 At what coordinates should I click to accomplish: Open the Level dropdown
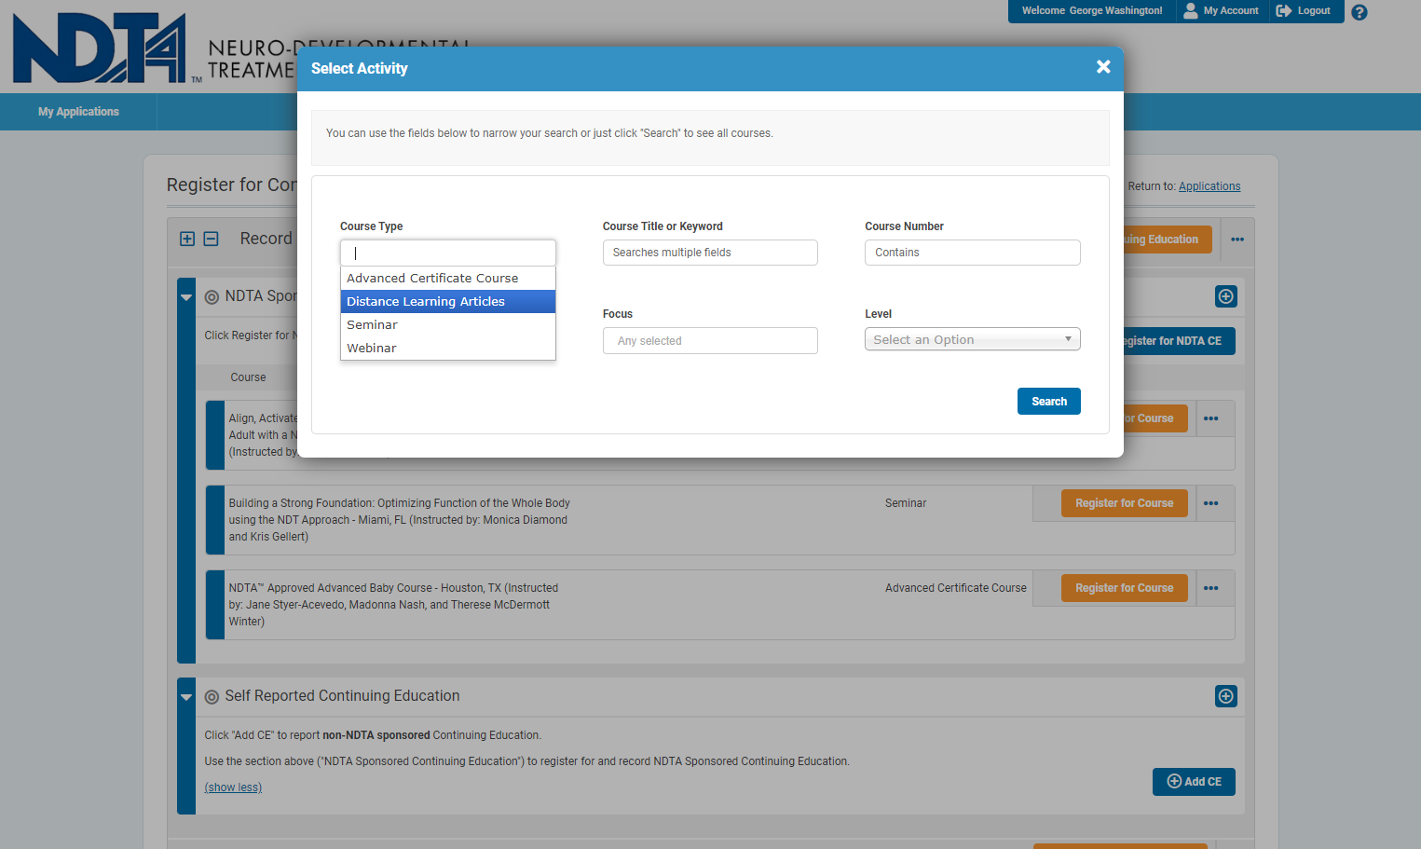click(972, 339)
